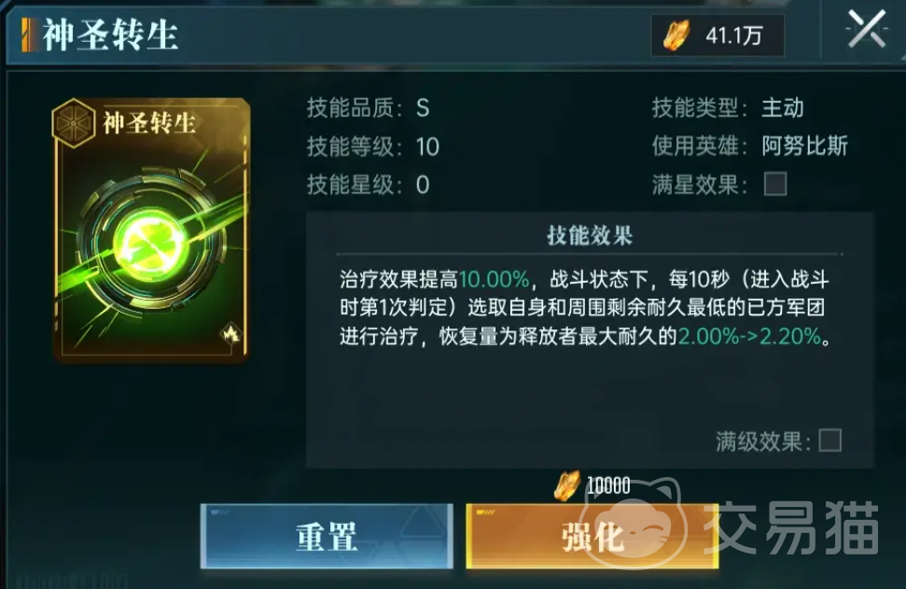Click the 重置 reset button

(327, 537)
